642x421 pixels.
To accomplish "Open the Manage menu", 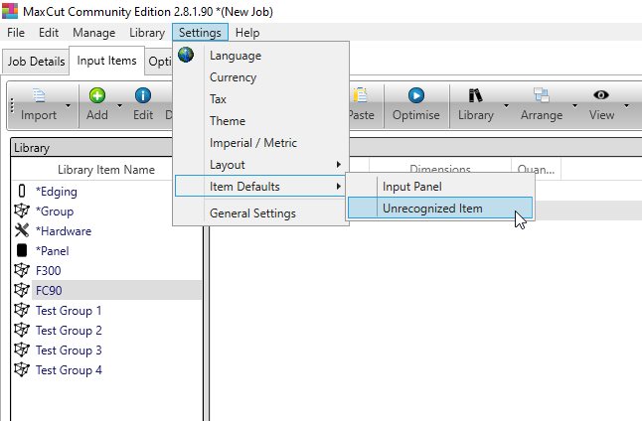I will pos(94,33).
